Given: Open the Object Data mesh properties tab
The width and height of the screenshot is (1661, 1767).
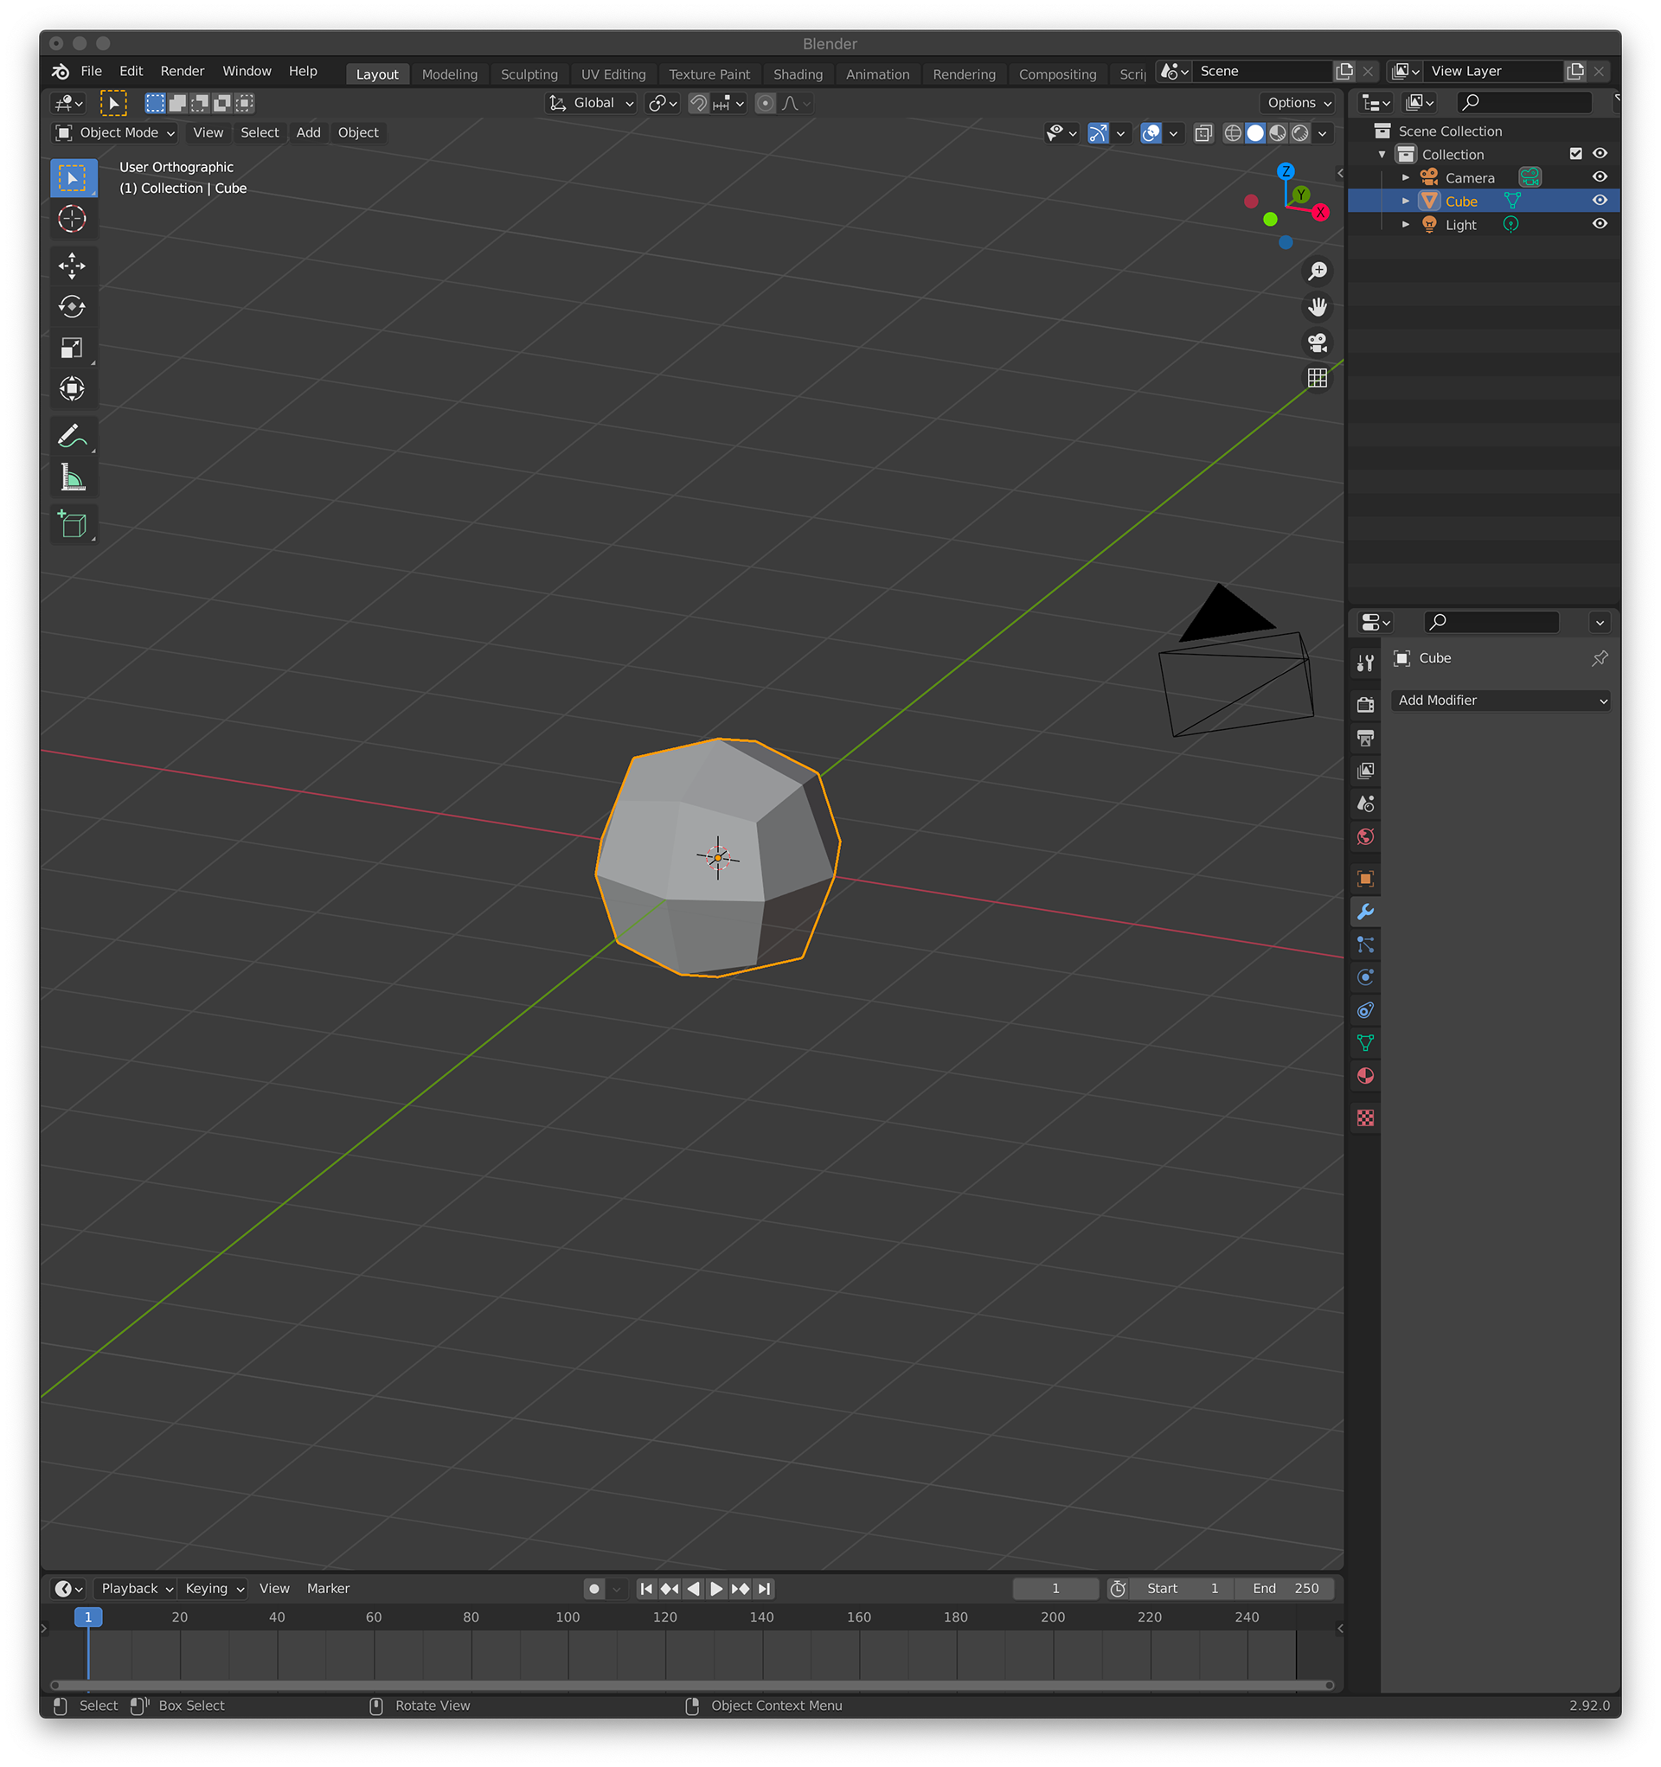Looking at the screenshot, I should pyautogui.click(x=1365, y=1042).
